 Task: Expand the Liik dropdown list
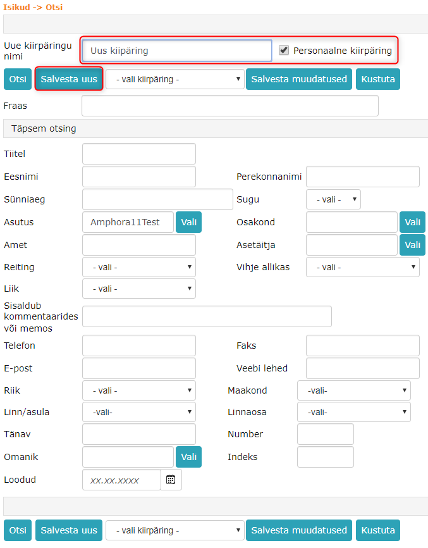138,289
